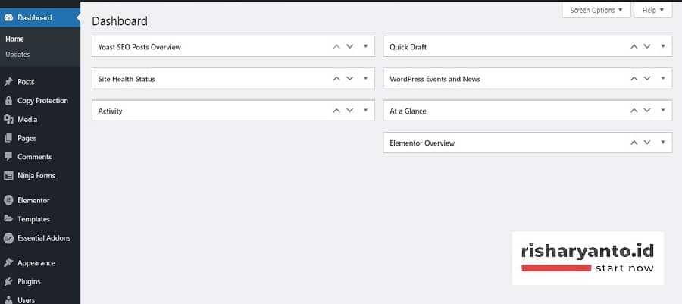Screen dimensions: 682x304
Task: Click the Essential Addons icon
Action: (x=8, y=238)
